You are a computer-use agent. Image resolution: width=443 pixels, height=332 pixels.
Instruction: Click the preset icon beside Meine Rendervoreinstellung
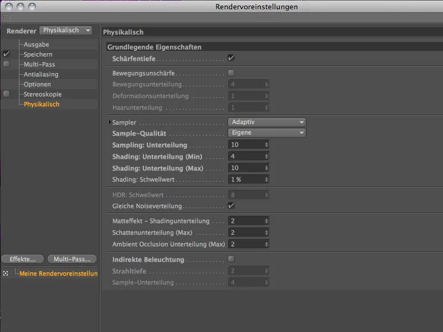click(x=6, y=273)
